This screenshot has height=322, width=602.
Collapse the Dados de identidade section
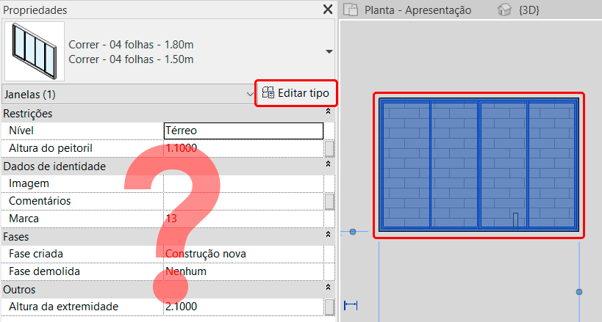pos(328,166)
